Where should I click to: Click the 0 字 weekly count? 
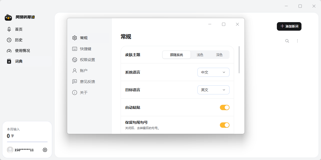(10, 136)
